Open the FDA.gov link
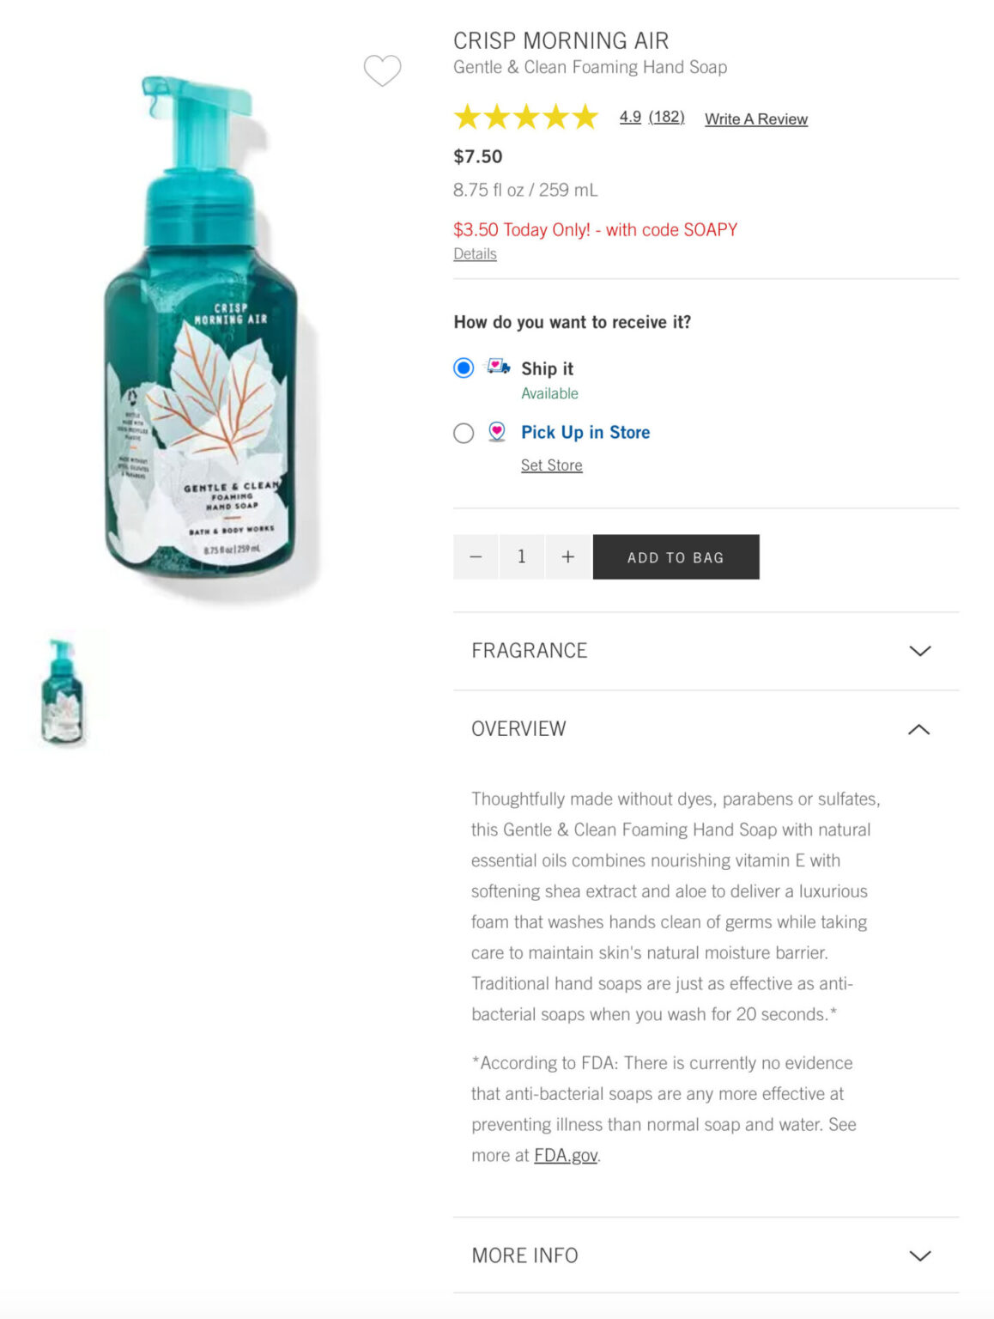994x1319 pixels. pyautogui.click(x=566, y=1156)
